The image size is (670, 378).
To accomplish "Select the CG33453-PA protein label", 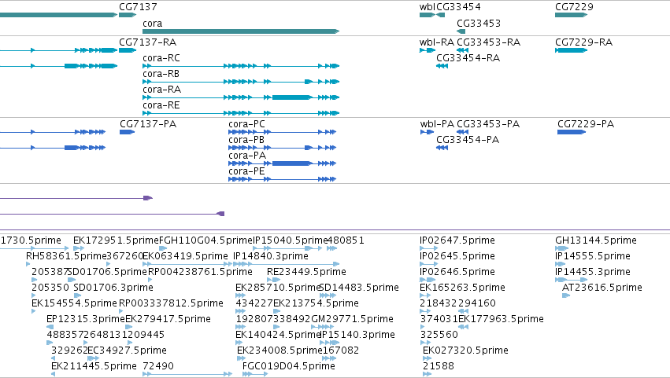I will (x=488, y=124).
